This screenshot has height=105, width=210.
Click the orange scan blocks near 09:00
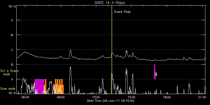[59, 86]
